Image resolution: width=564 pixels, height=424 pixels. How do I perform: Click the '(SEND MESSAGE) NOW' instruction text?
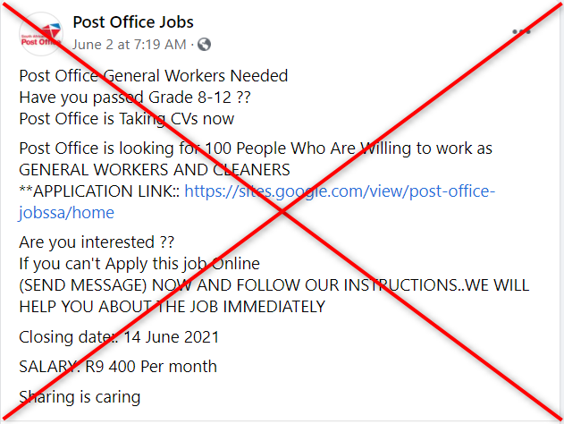(274, 285)
